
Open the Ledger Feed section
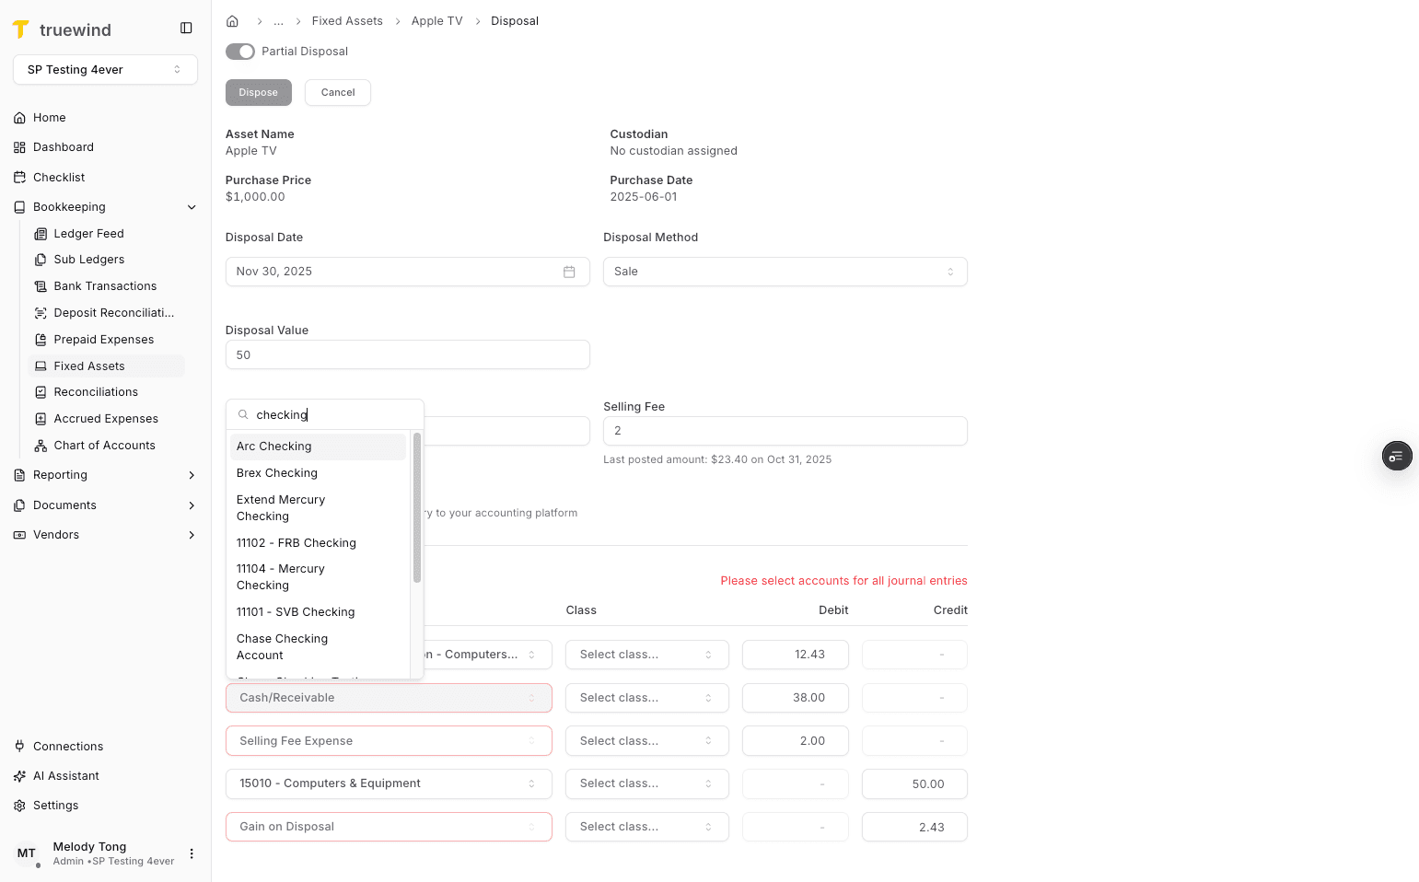pyautogui.click(x=88, y=233)
